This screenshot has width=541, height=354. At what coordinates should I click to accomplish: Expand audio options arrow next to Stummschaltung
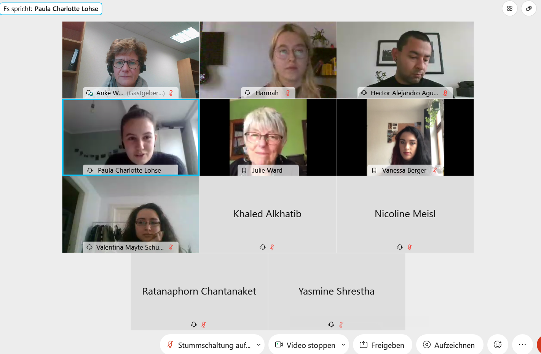259,344
